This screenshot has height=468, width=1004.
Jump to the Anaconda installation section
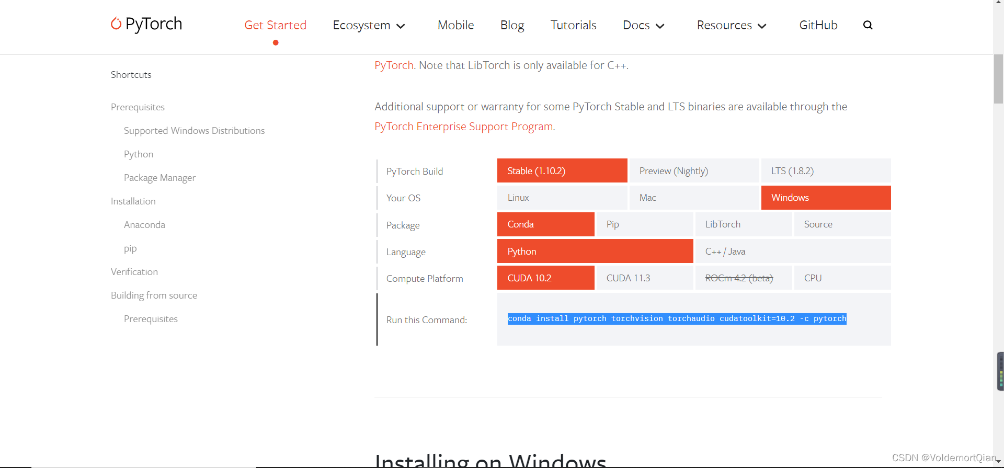pyautogui.click(x=144, y=225)
